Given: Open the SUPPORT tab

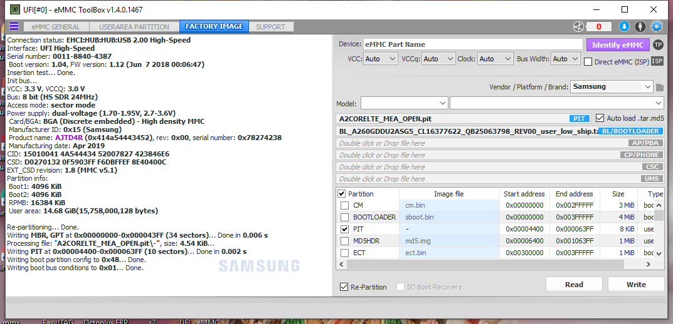Looking at the screenshot, I should 270,26.
